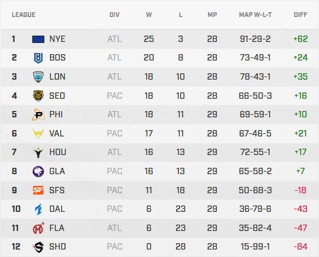Click the San Francisco Shock logo
The width and height of the screenshot is (319, 257).
pyautogui.click(x=38, y=190)
